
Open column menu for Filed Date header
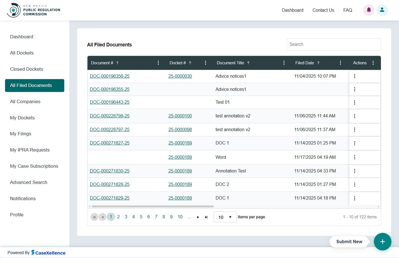point(340,63)
